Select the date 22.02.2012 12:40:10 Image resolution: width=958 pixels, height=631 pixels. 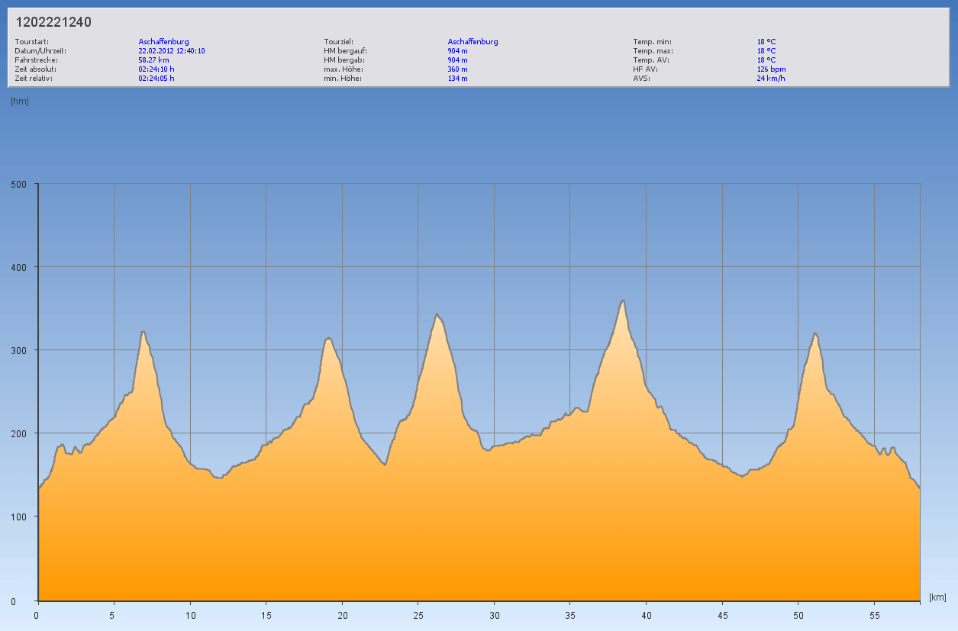172,51
